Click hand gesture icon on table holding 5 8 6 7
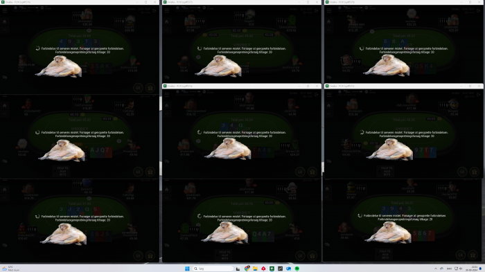Viewport: 485px width, 272px height. pos(328,245)
